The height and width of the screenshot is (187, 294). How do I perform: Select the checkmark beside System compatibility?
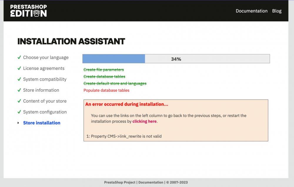(x=19, y=79)
